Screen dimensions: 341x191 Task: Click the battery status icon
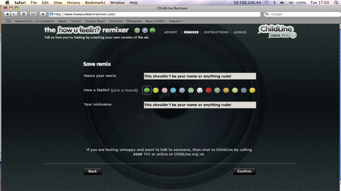click(x=291, y=3)
